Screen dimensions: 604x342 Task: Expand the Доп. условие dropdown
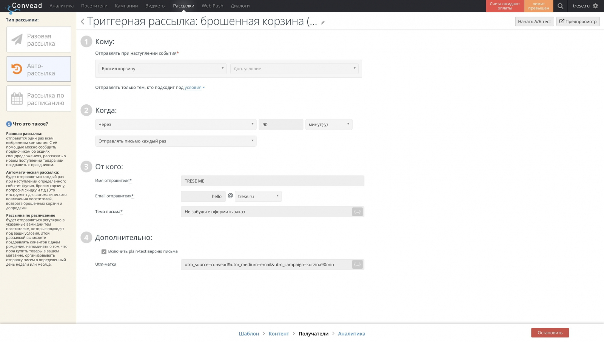point(294,69)
